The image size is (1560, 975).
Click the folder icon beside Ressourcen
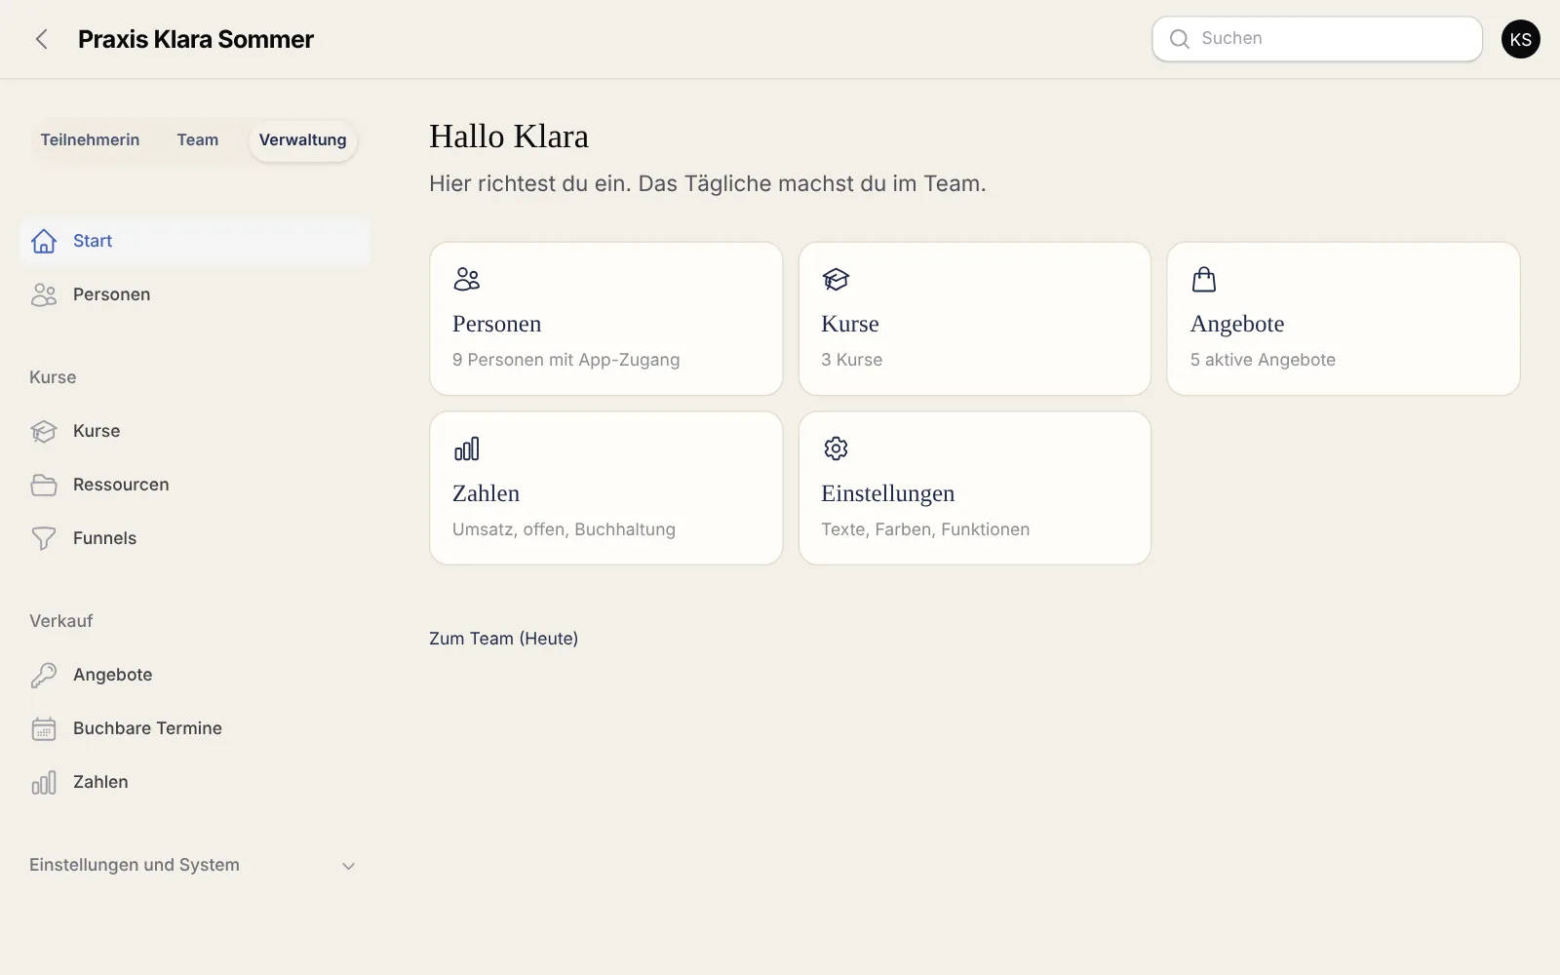pos(44,485)
